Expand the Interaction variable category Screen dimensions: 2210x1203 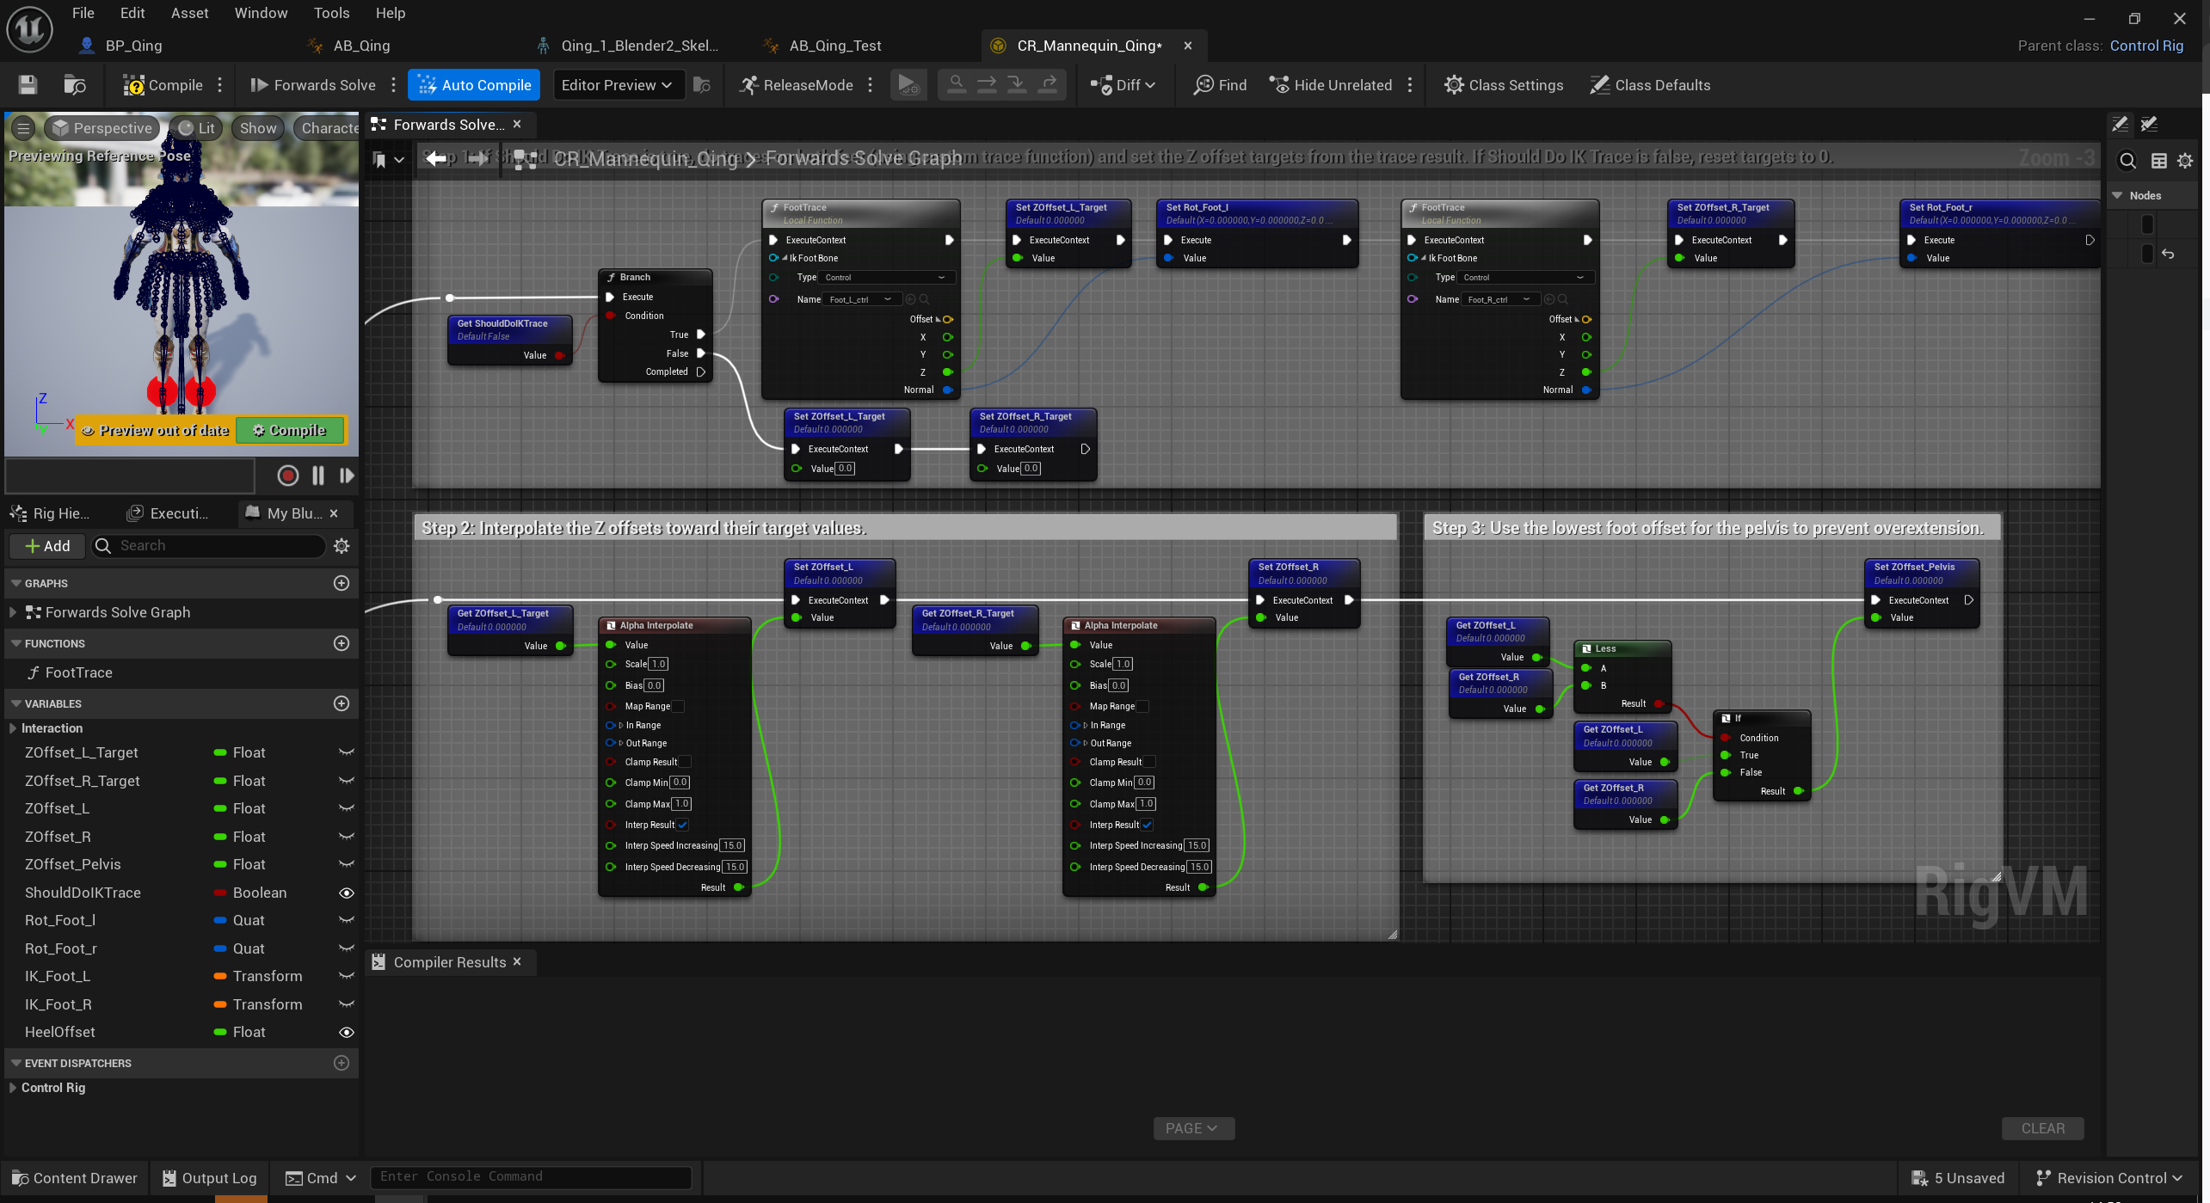click(x=13, y=728)
